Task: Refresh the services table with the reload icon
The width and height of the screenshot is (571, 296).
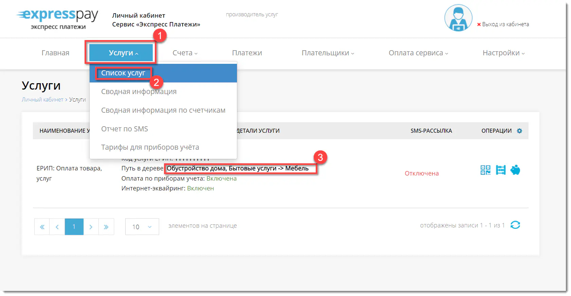Action: (x=515, y=225)
